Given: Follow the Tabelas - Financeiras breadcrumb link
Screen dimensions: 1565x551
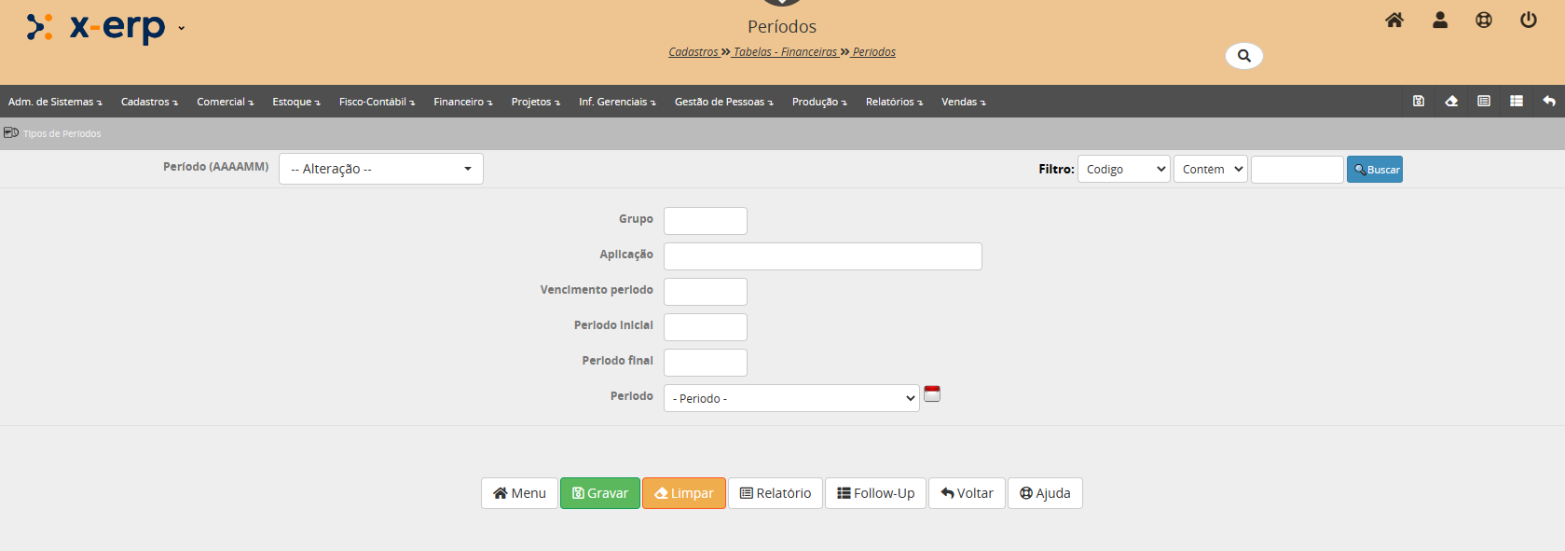Looking at the screenshot, I should 785,52.
